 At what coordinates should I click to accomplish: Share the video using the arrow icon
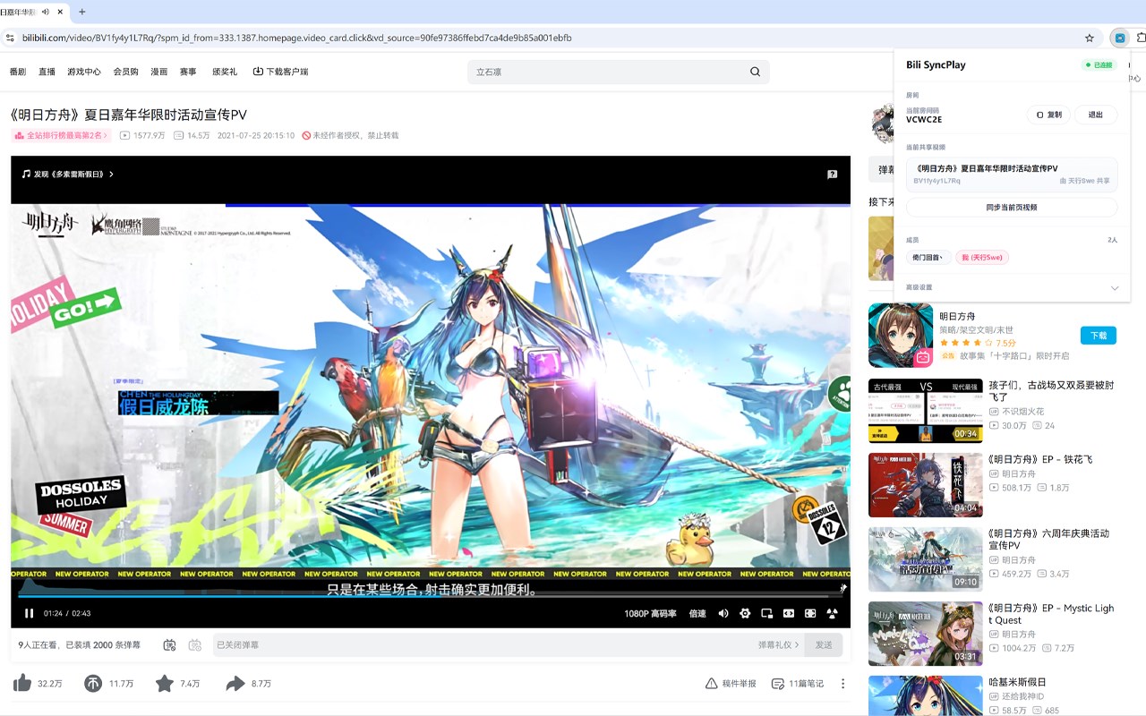235,684
